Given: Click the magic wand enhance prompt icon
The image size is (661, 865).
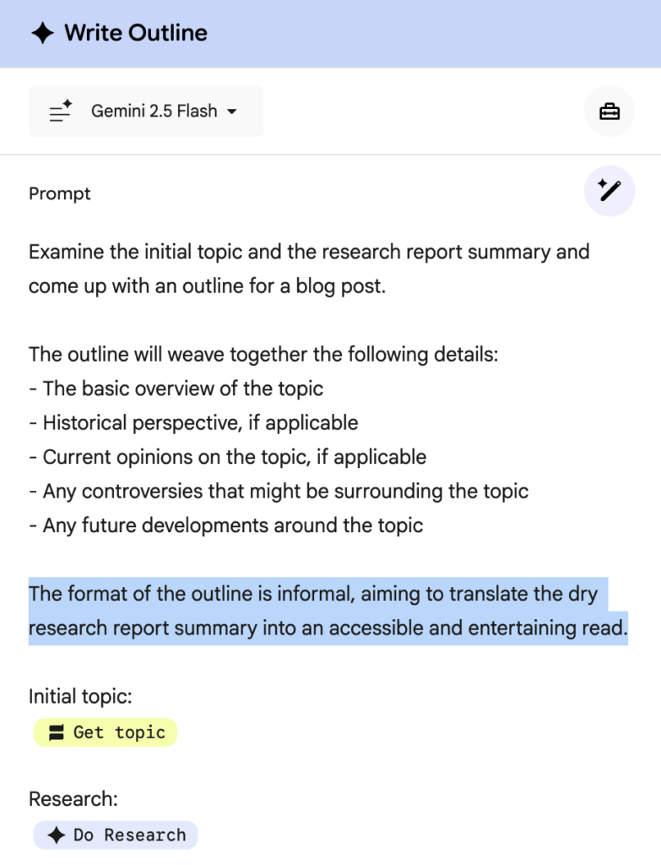Looking at the screenshot, I should pos(610,191).
